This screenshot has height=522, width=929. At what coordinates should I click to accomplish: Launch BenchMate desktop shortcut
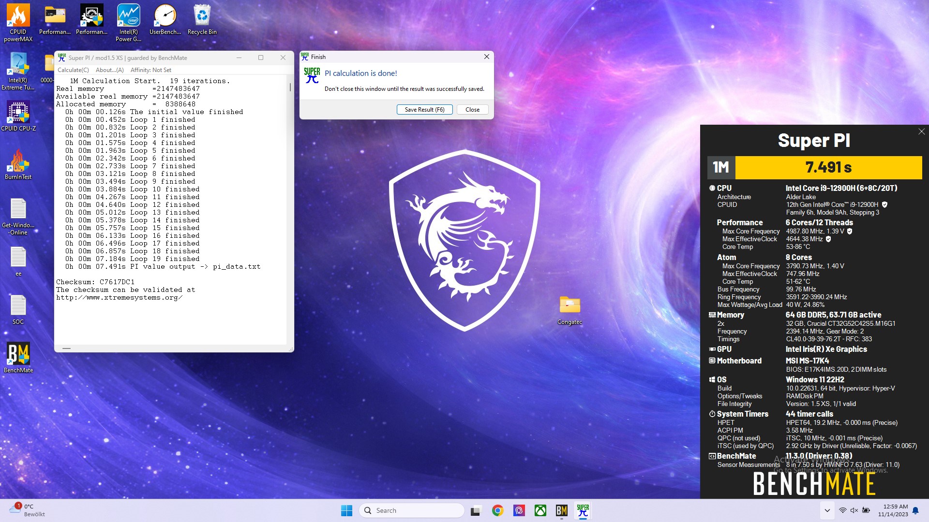coord(18,358)
